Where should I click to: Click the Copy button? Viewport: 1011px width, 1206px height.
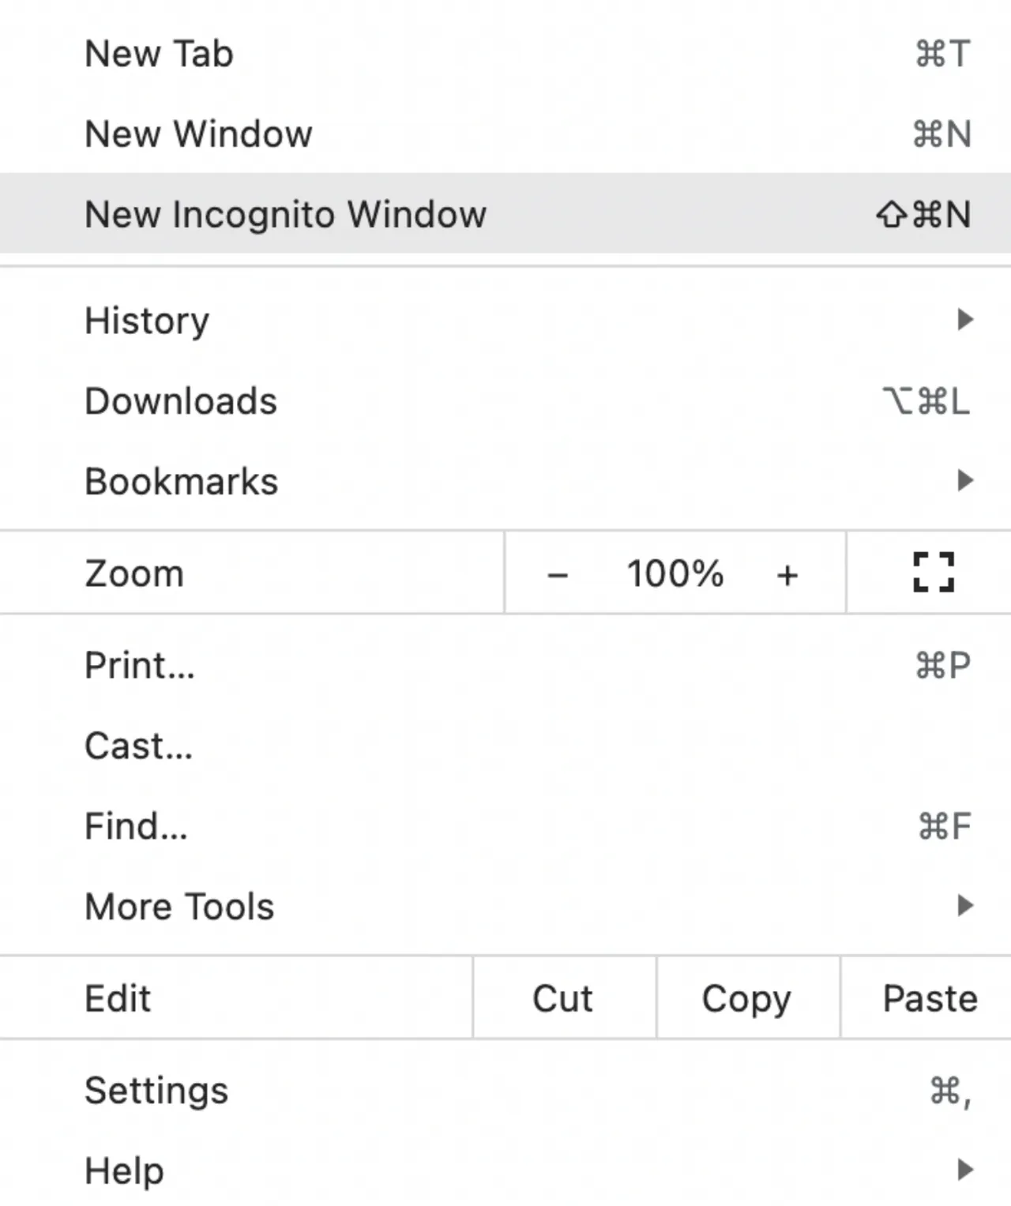tap(747, 998)
